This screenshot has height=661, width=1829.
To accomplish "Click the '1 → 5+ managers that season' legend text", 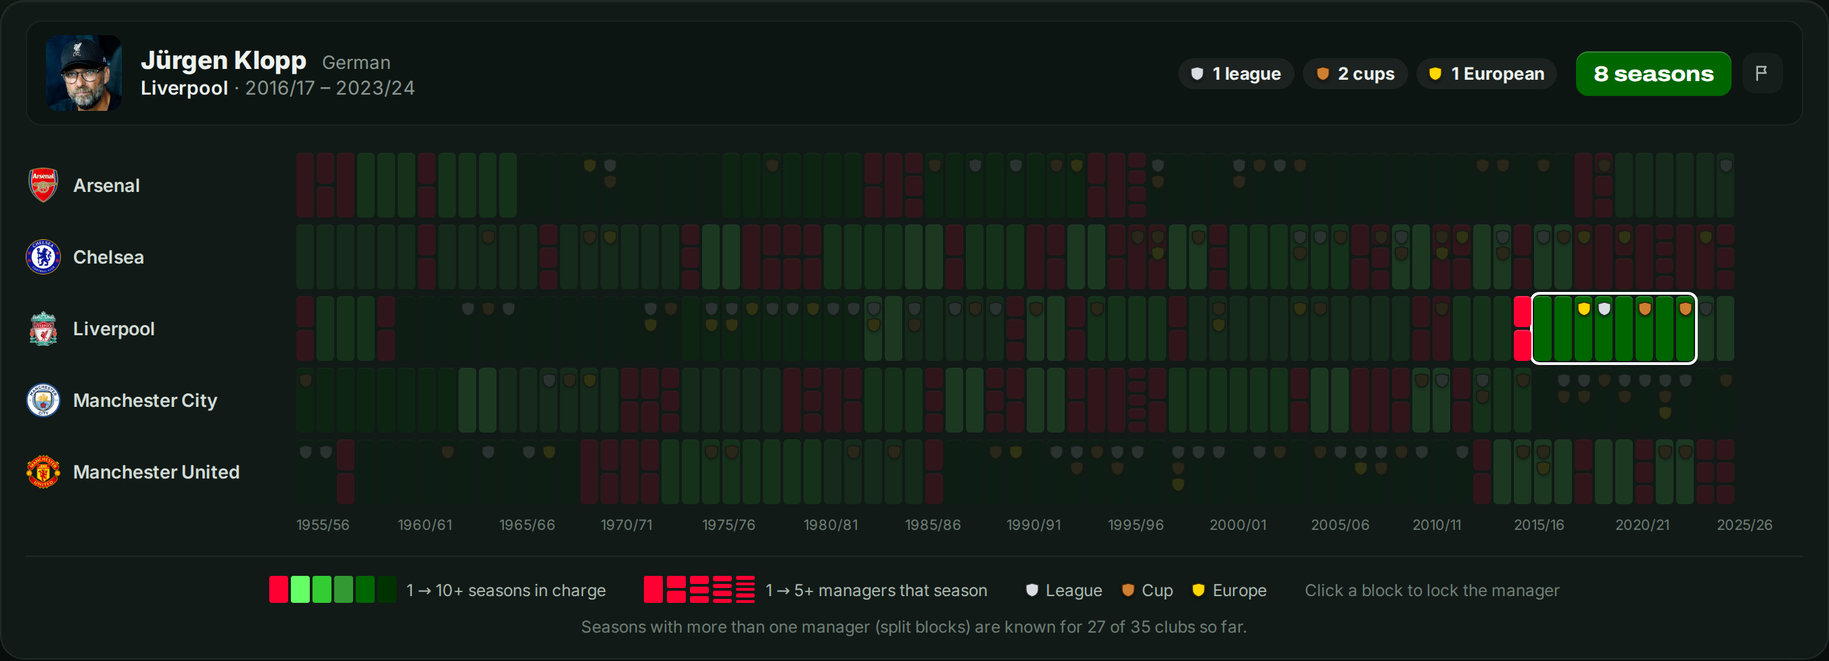I will pyautogui.click(x=876, y=590).
